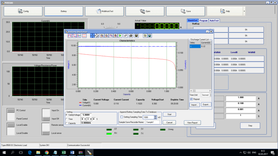Click the black floppy disk save icon
This screenshot has height=156, width=278.
coord(136,36)
